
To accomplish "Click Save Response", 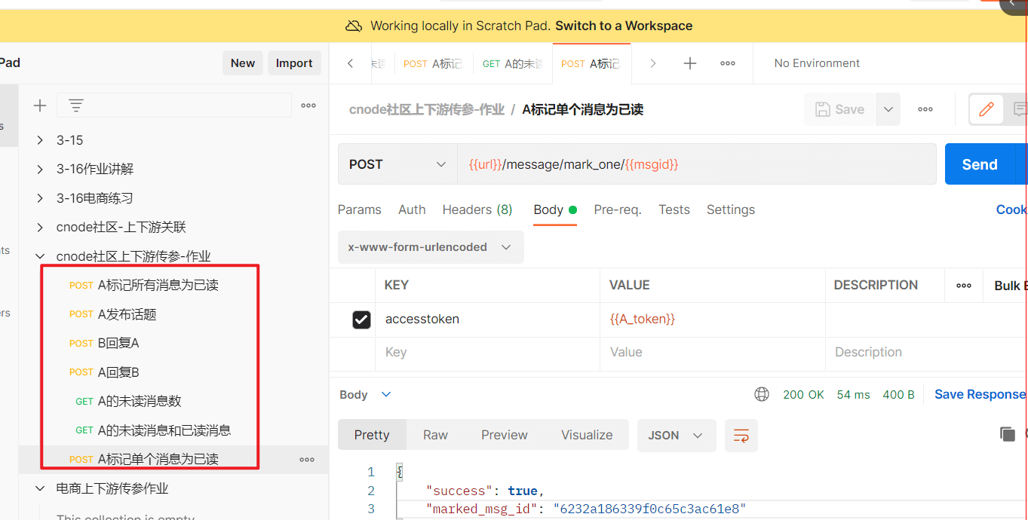I will pyautogui.click(x=980, y=394).
